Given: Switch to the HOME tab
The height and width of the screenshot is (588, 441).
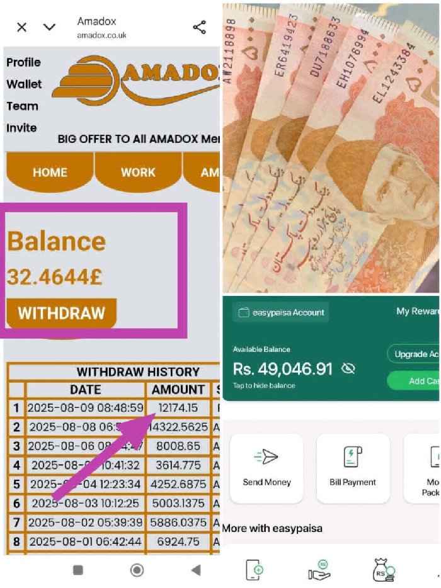Looking at the screenshot, I should [50, 172].
